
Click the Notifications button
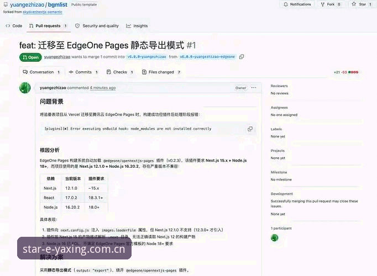coord(297,4)
